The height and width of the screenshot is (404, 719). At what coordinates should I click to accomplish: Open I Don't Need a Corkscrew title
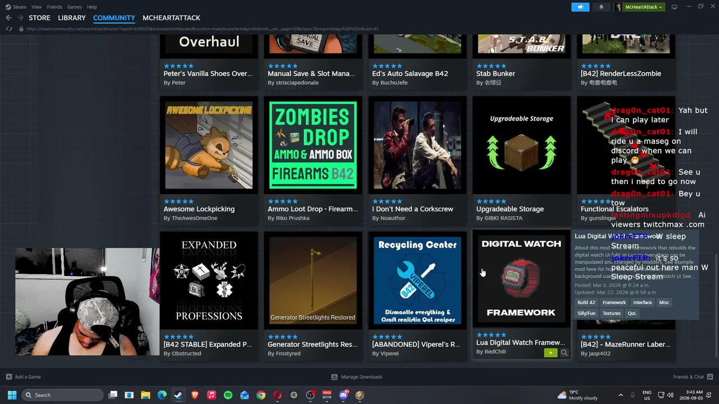coord(413,209)
